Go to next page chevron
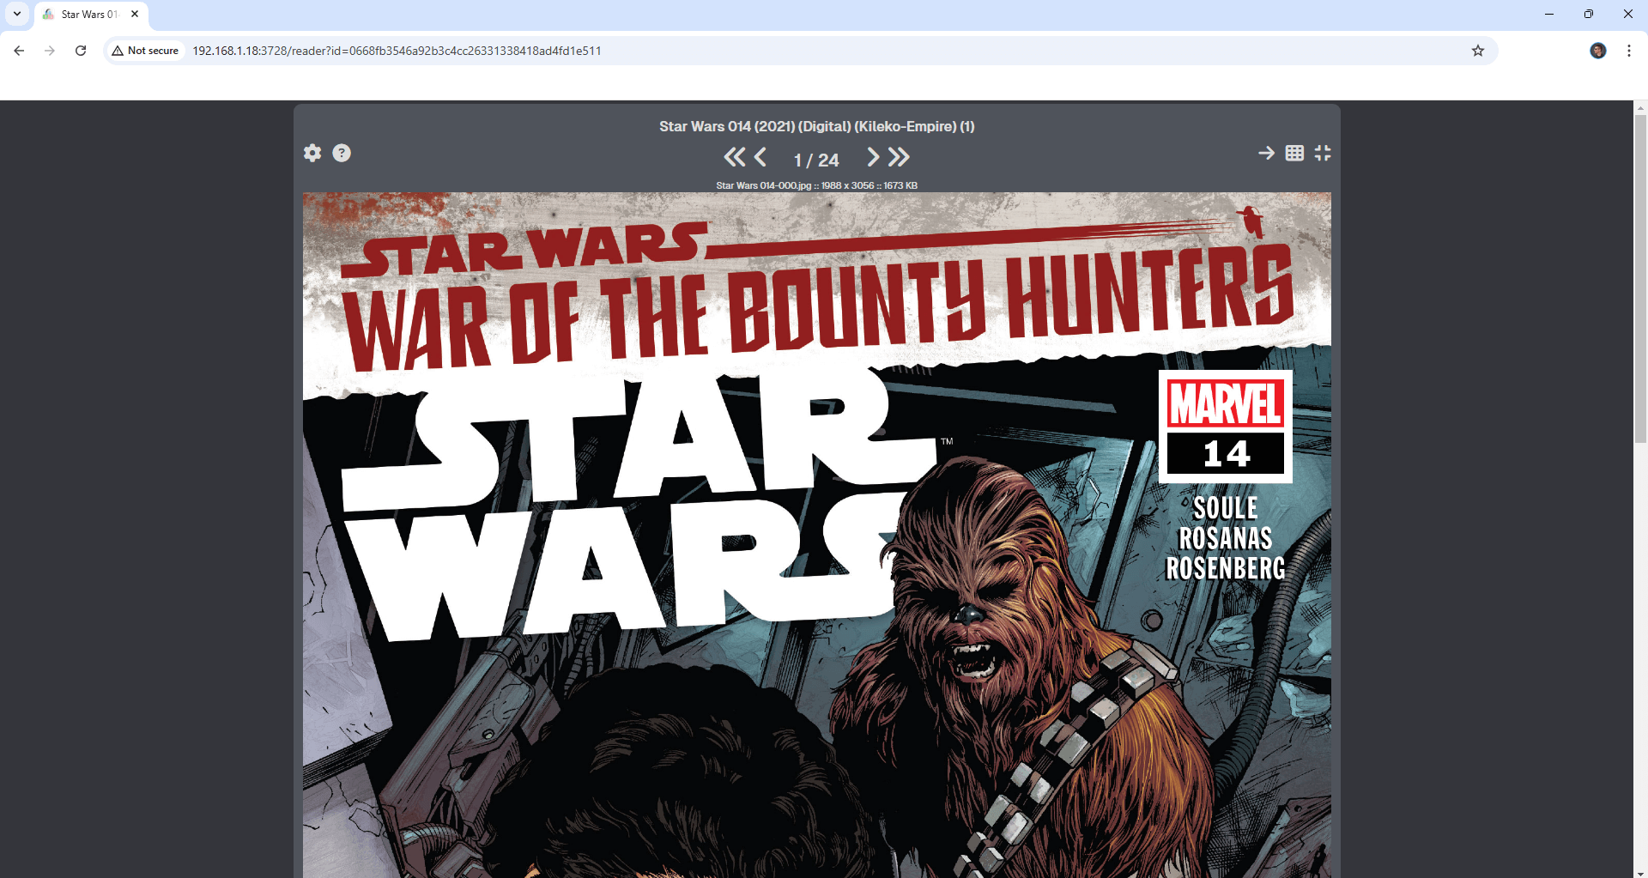 tap(873, 157)
